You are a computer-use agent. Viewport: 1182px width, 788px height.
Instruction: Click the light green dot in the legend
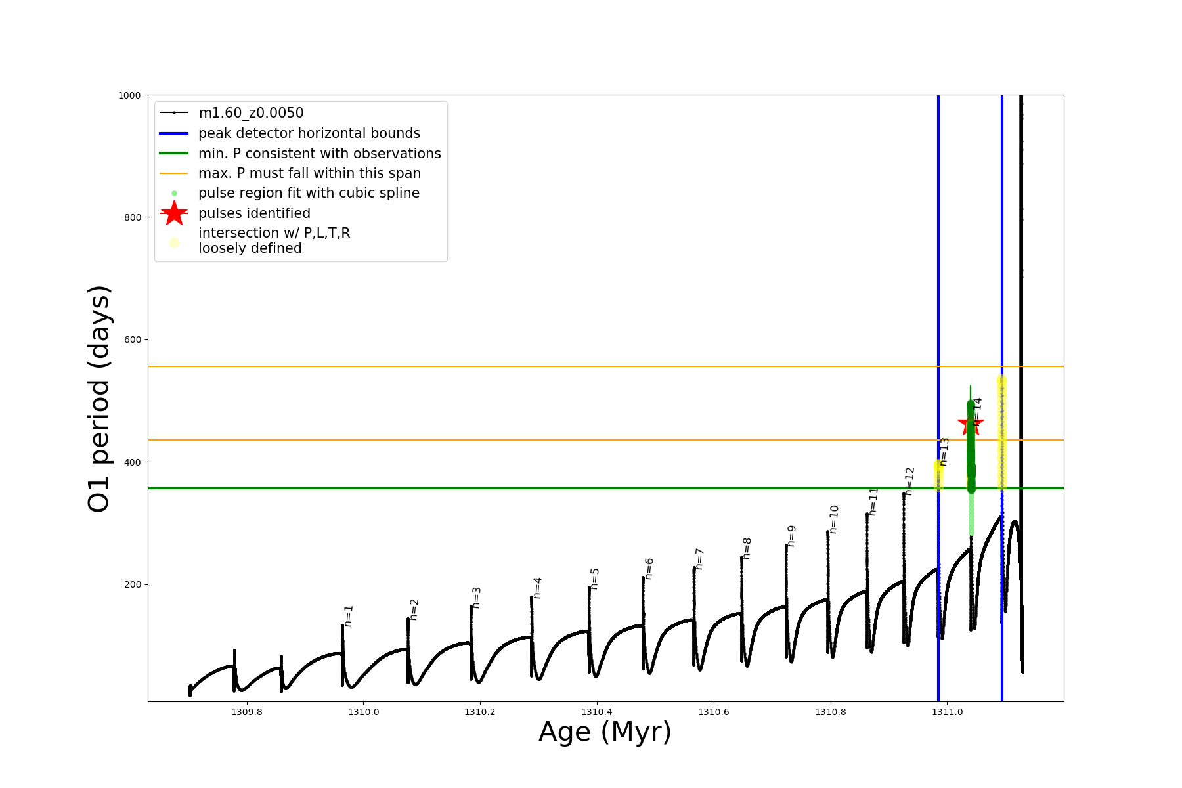174,193
